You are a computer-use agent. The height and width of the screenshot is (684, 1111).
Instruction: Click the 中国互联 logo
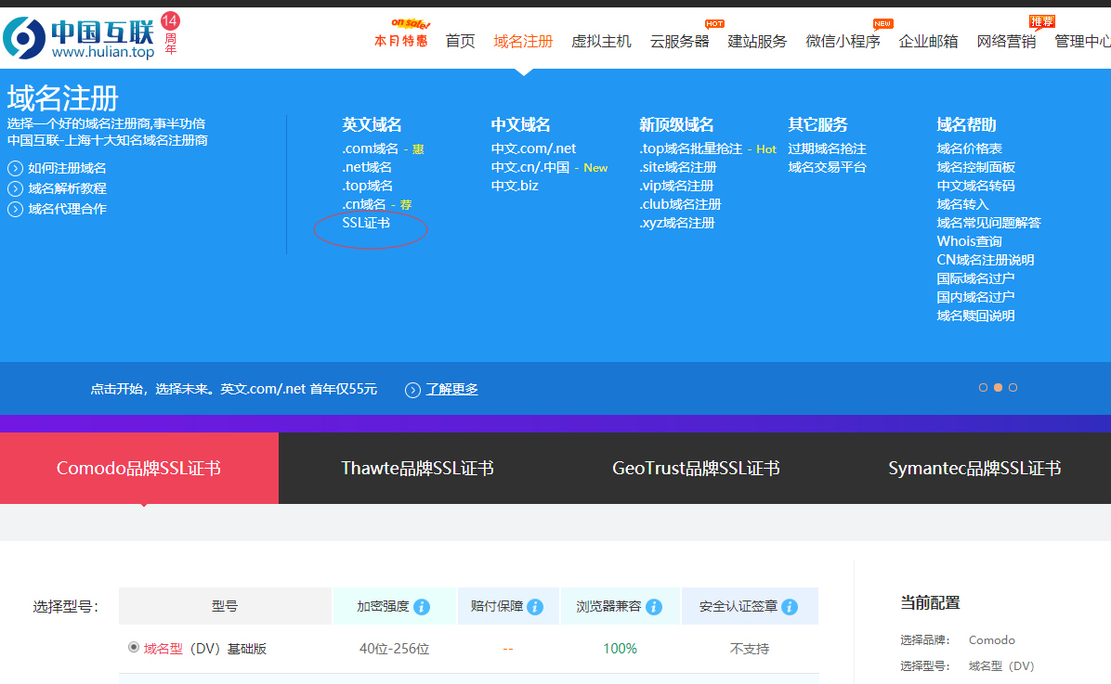[79, 38]
